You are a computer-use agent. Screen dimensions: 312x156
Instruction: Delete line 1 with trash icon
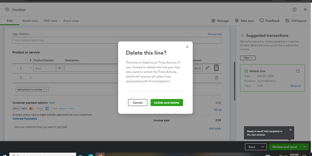tap(216, 68)
